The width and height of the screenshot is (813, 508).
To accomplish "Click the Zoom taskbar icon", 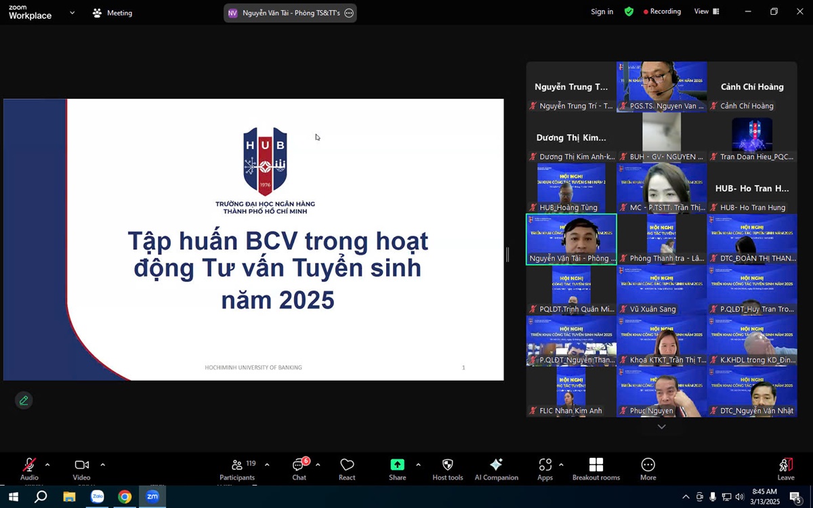I will tap(152, 496).
